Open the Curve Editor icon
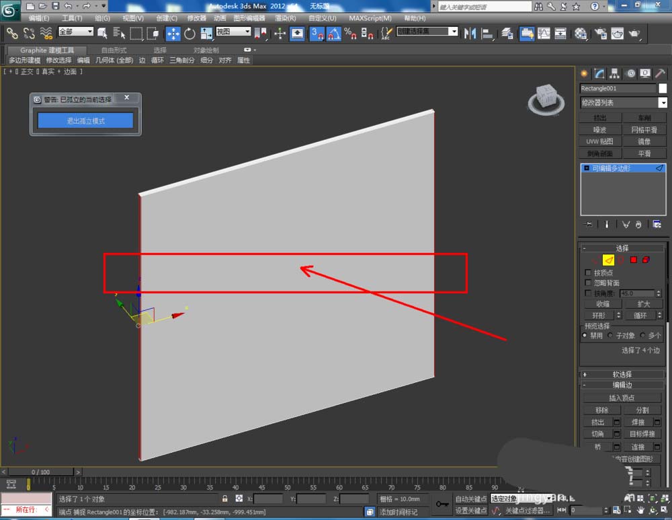The height and width of the screenshot is (520, 672). pyautogui.click(x=544, y=34)
